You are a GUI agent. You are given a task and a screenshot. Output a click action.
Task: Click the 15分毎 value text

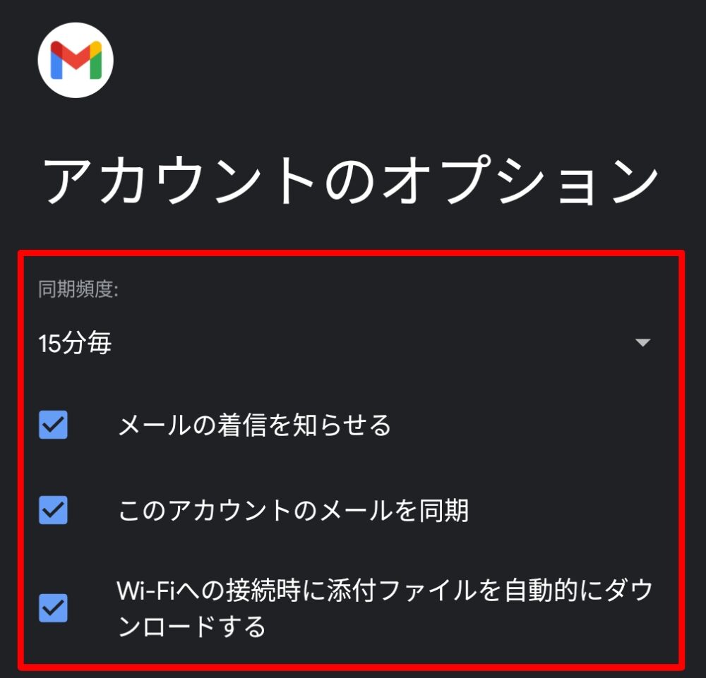click(76, 343)
